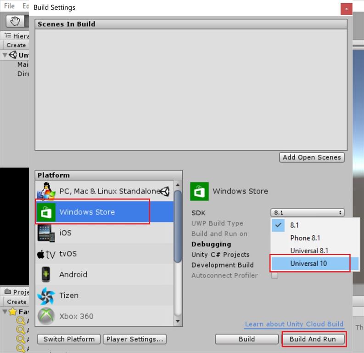Select the tvOS platform label
Screen dimensions: 364x353
click(68, 254)
